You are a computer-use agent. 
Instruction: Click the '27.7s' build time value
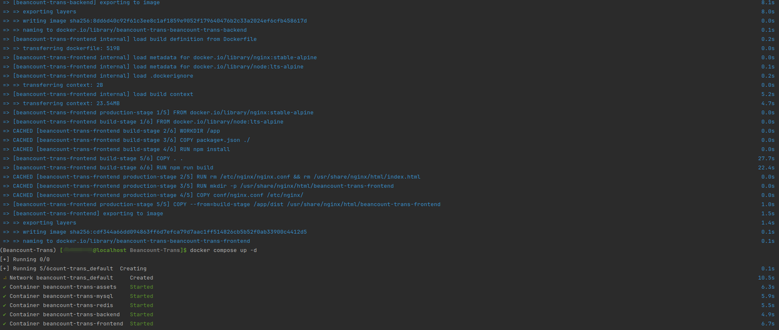click(766, 158)
